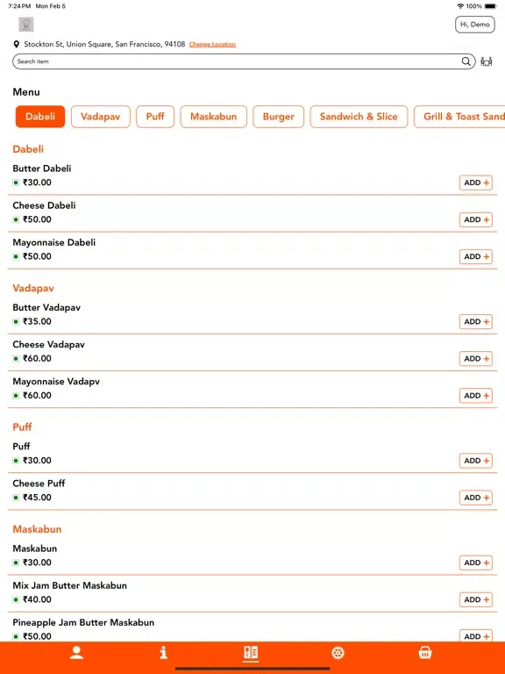Image resolution: width=505 pixels, height=674 pixels.
Task: Click the veg indicator beside Butter Dabeli price
Action: click(x=16, y=183)
